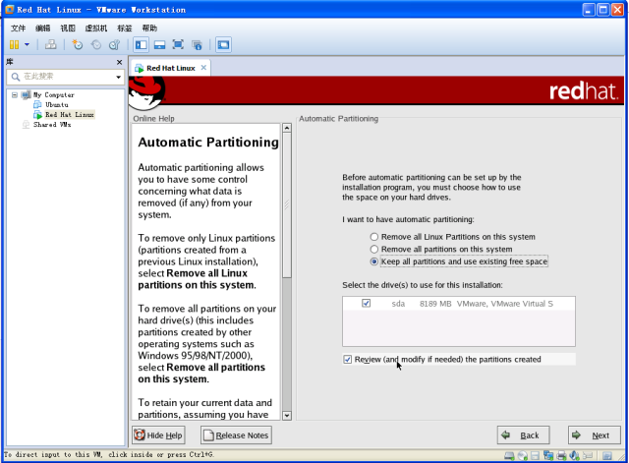Screen dimensions: 629x463
Task: Click the grayed-out device status bar icon
Action: click(588, 455)
